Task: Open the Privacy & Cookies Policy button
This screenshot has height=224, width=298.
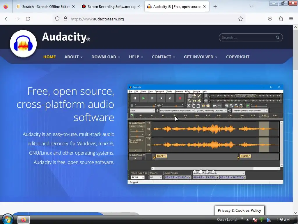Action: (x=239, y=210)
